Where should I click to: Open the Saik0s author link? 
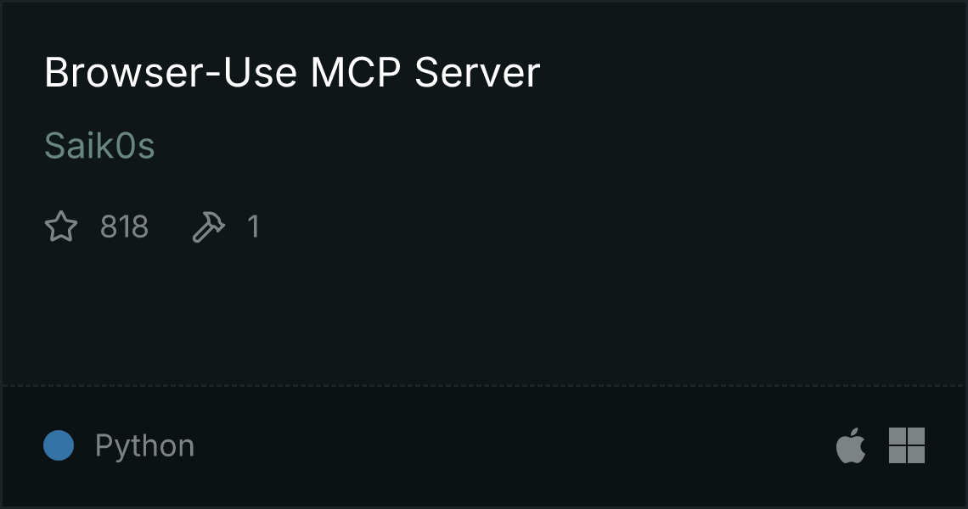99,146
